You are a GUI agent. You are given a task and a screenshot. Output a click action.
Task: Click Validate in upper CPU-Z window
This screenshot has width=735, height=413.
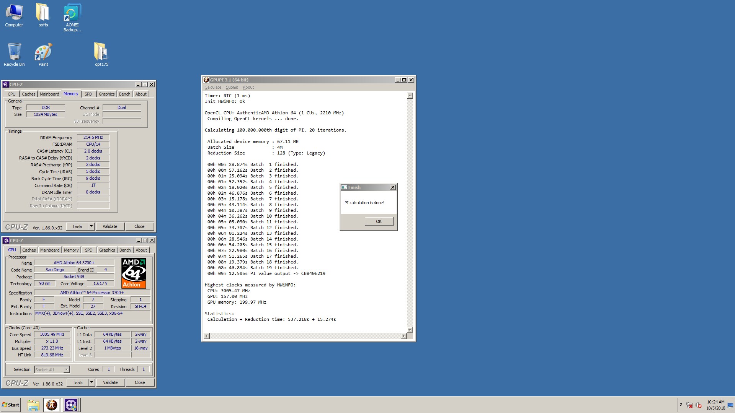point(110,226)
